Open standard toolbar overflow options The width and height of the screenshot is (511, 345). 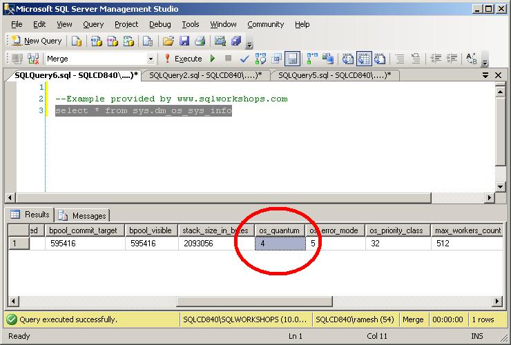tap(249, 45)
